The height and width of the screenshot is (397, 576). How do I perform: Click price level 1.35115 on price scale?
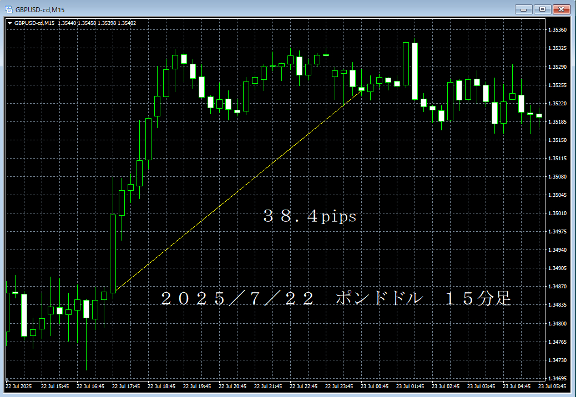click(557, 158)
